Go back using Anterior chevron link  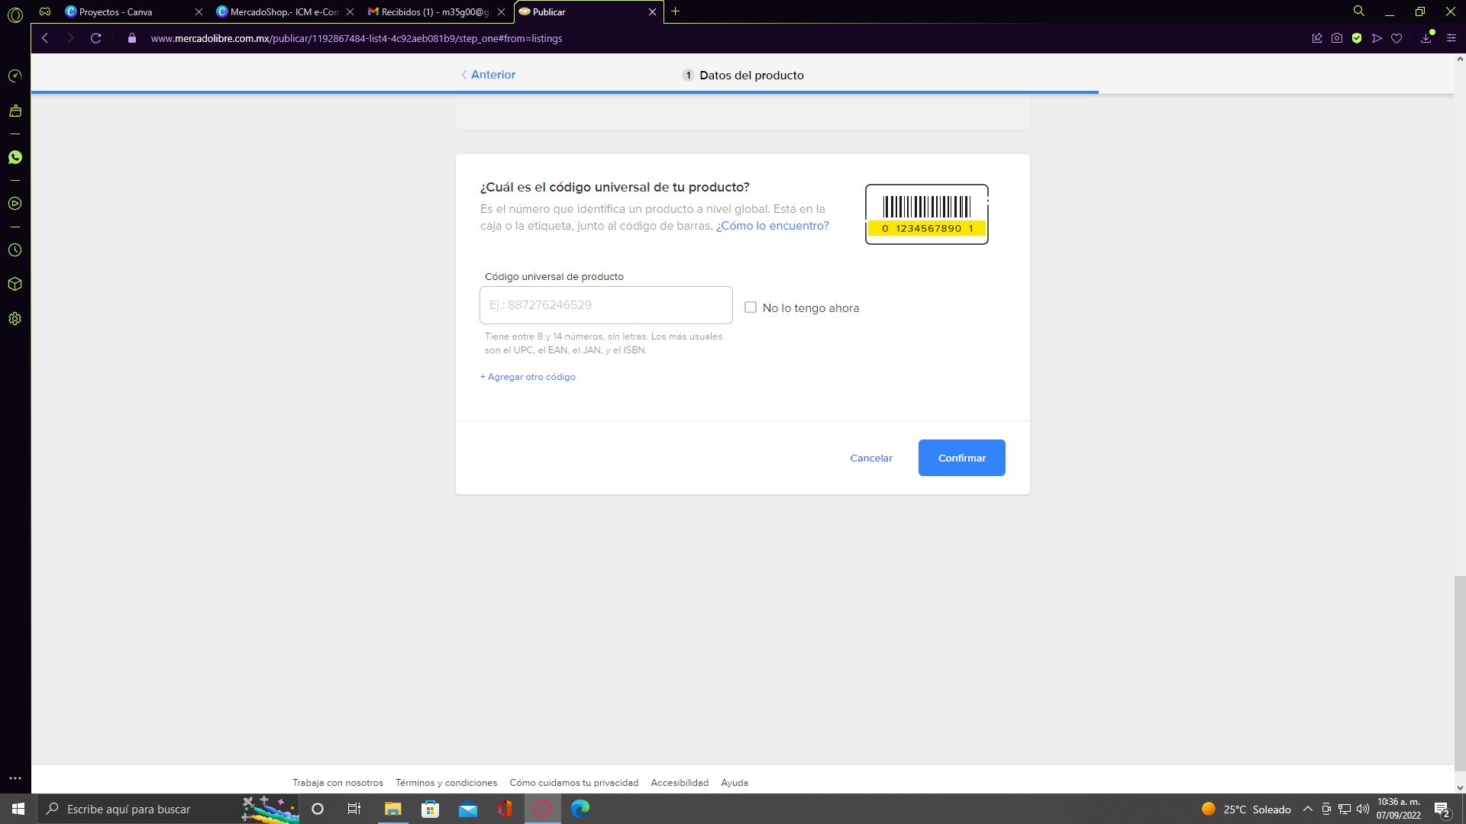tap(489, 75)
